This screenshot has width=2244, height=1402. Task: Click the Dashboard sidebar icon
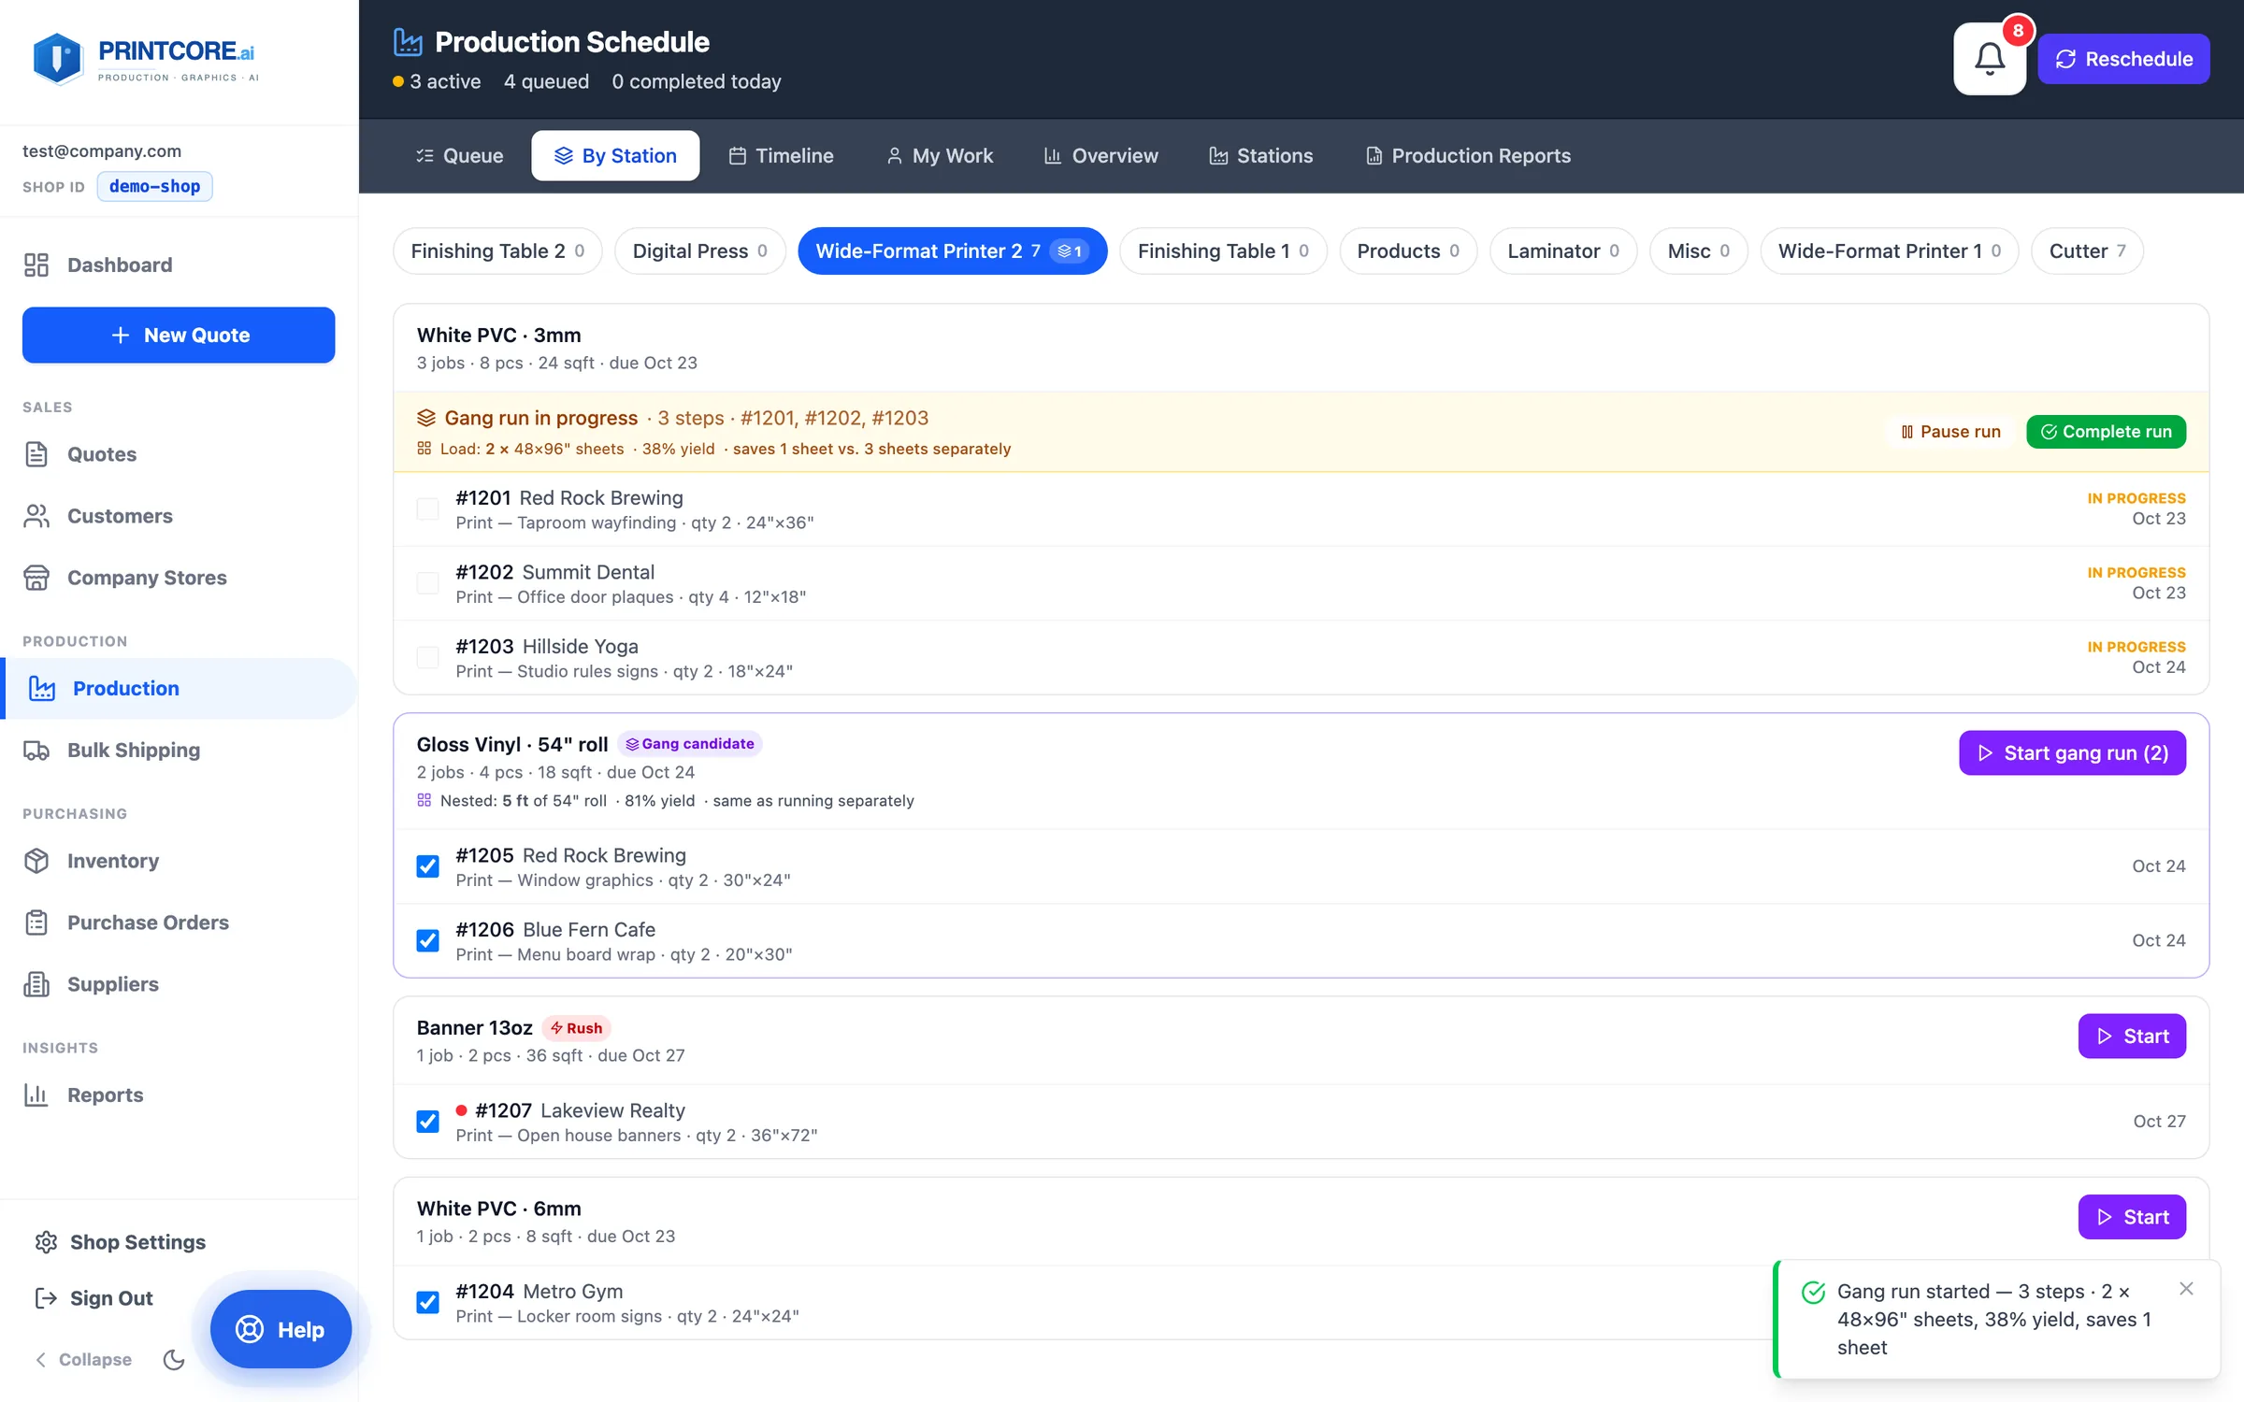(36, 265)
